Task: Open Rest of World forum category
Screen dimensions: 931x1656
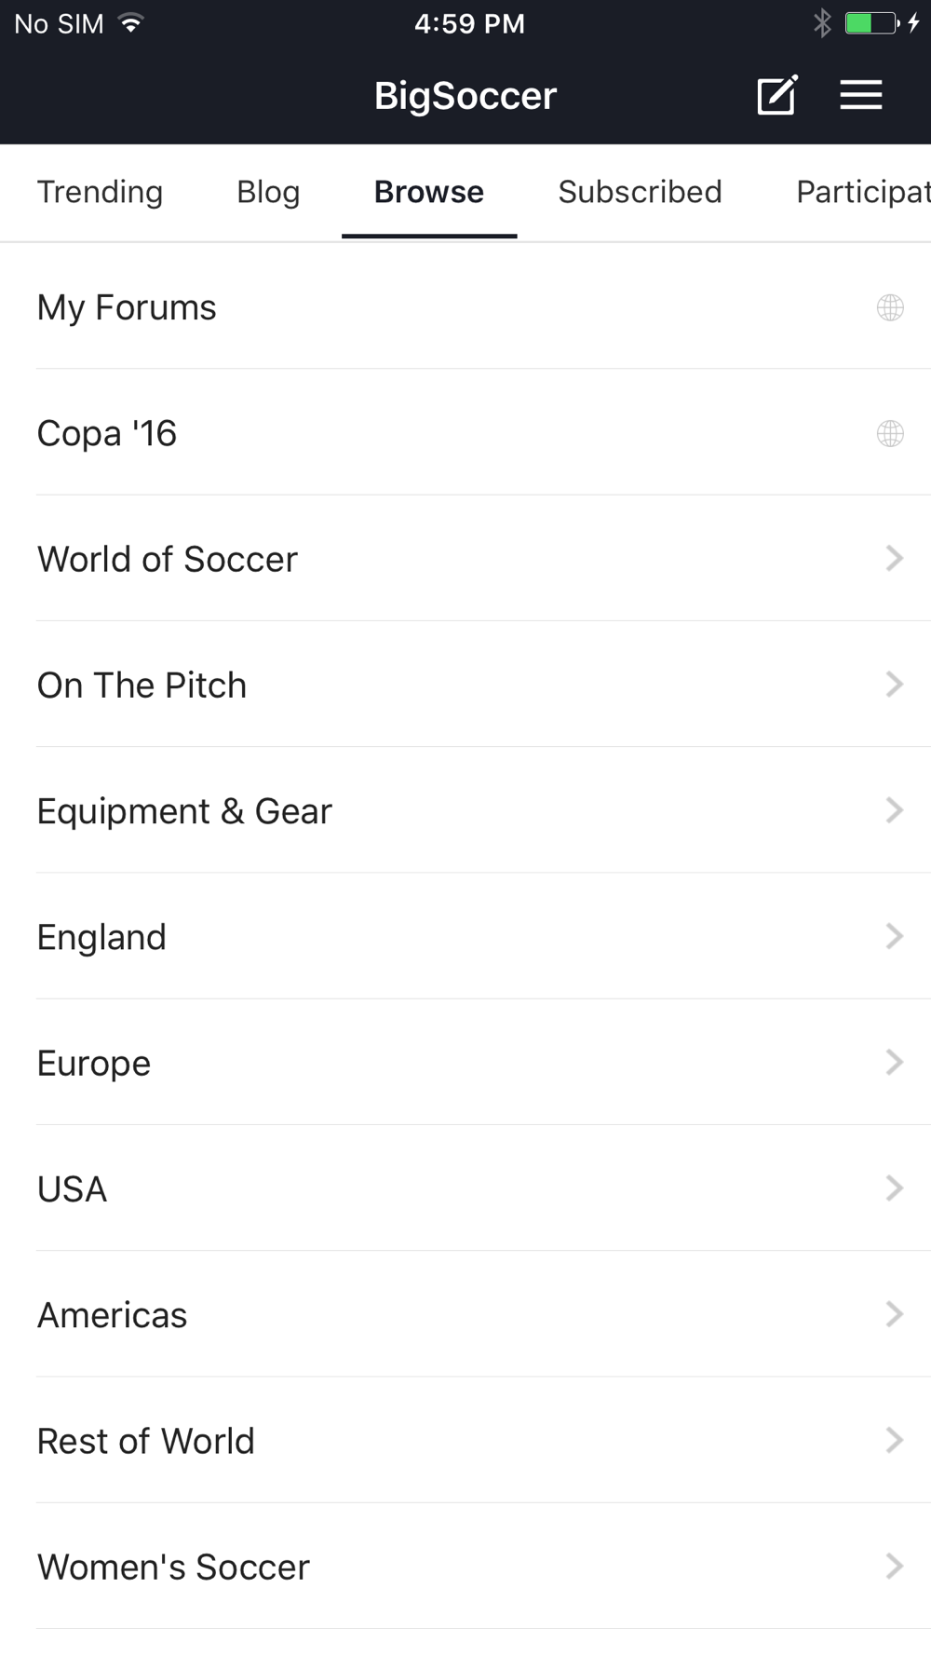Action: pyautogui.click(x=145, y=1441)
